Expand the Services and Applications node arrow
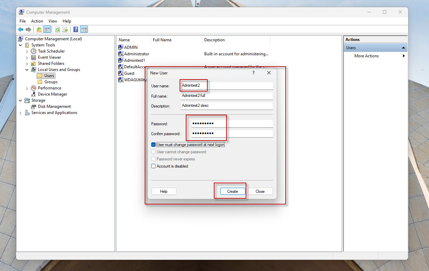 click(x=21, y=113)
